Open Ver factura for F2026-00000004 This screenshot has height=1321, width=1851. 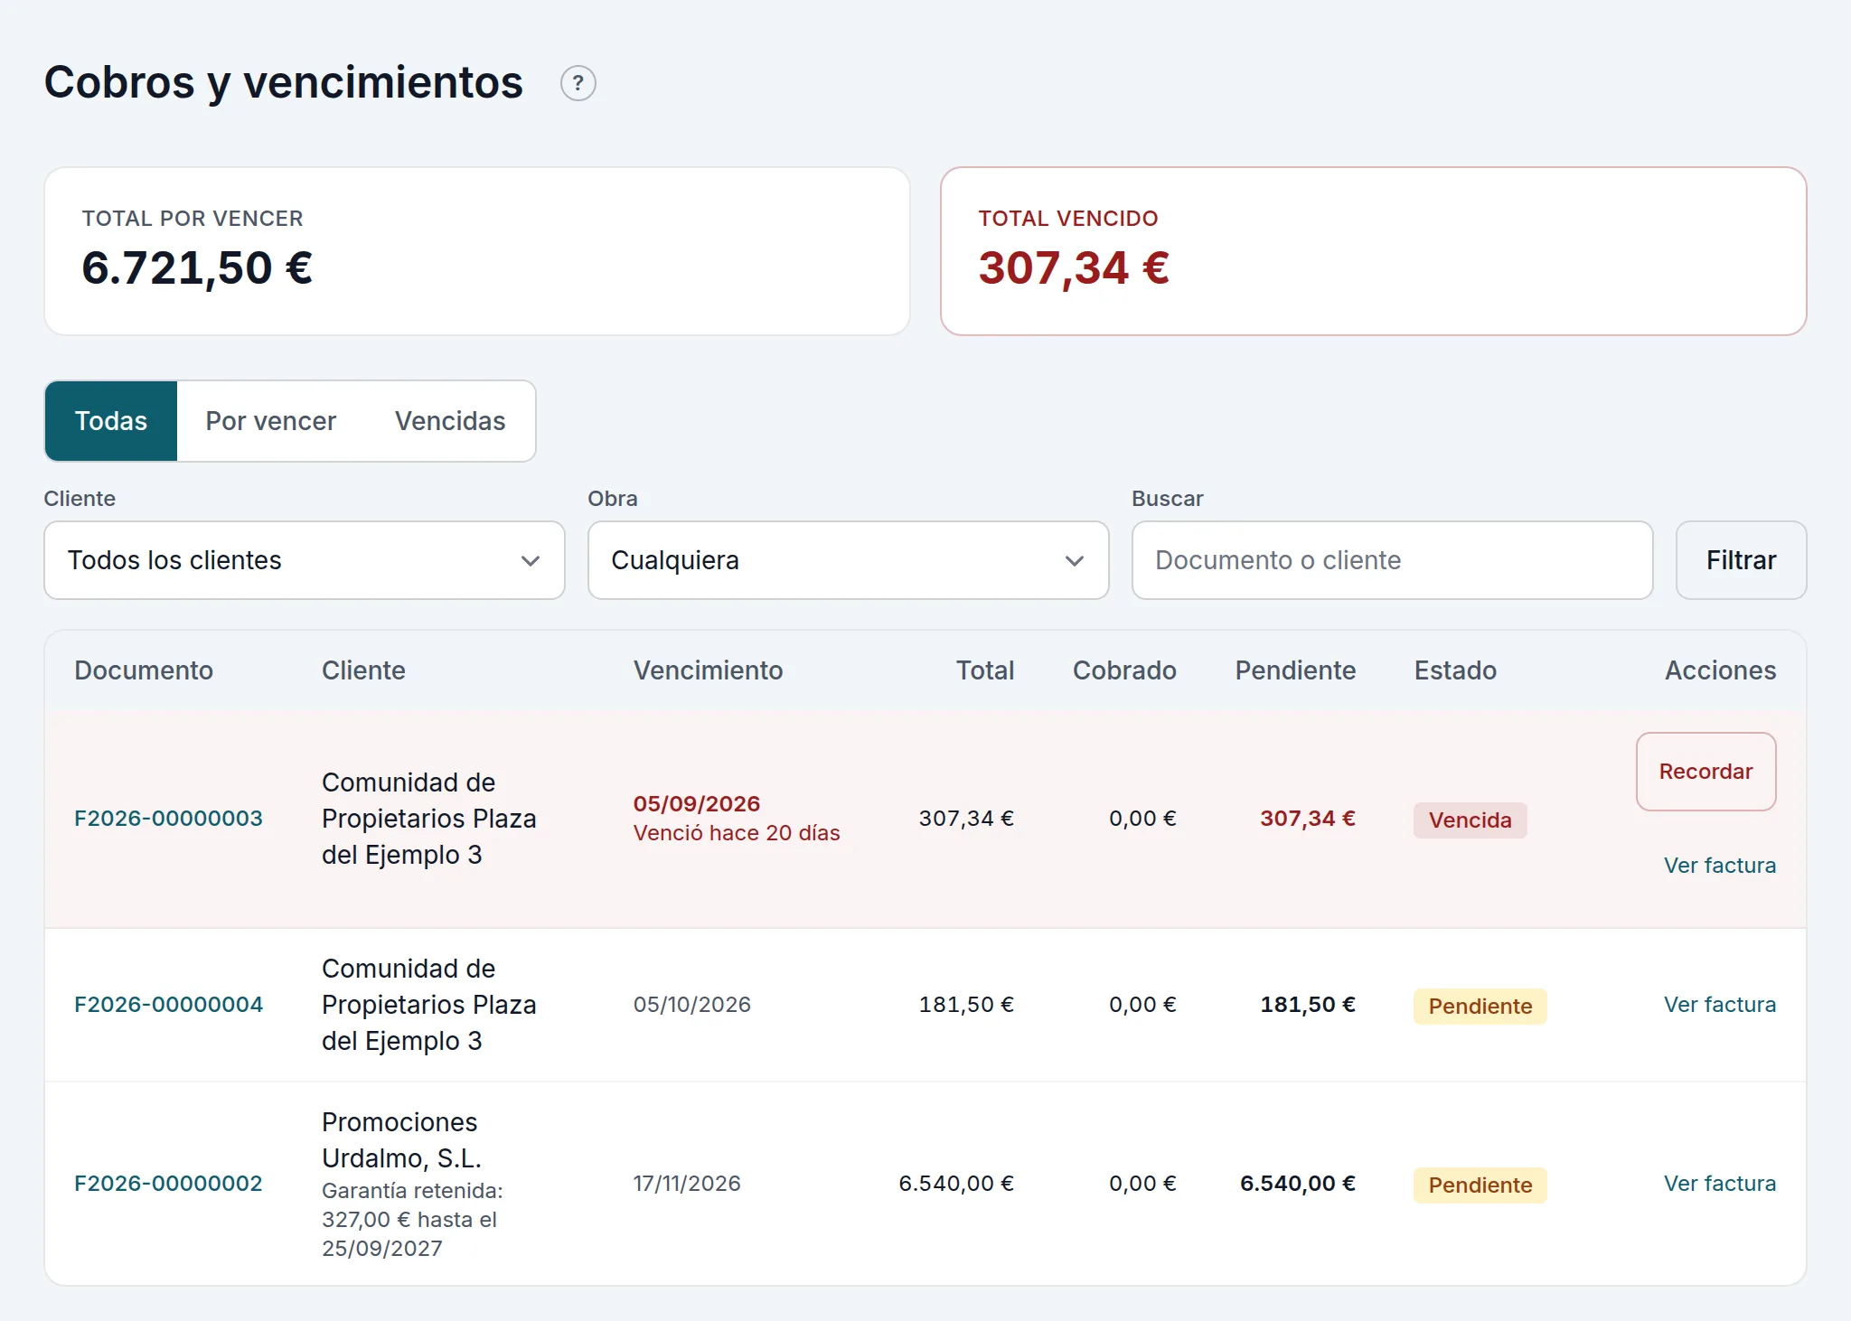point(1719,1005)
